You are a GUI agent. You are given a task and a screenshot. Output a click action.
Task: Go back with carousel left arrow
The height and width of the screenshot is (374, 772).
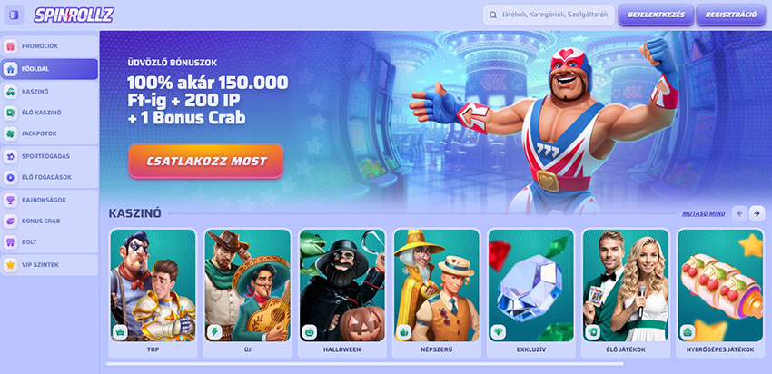point(739,213)
